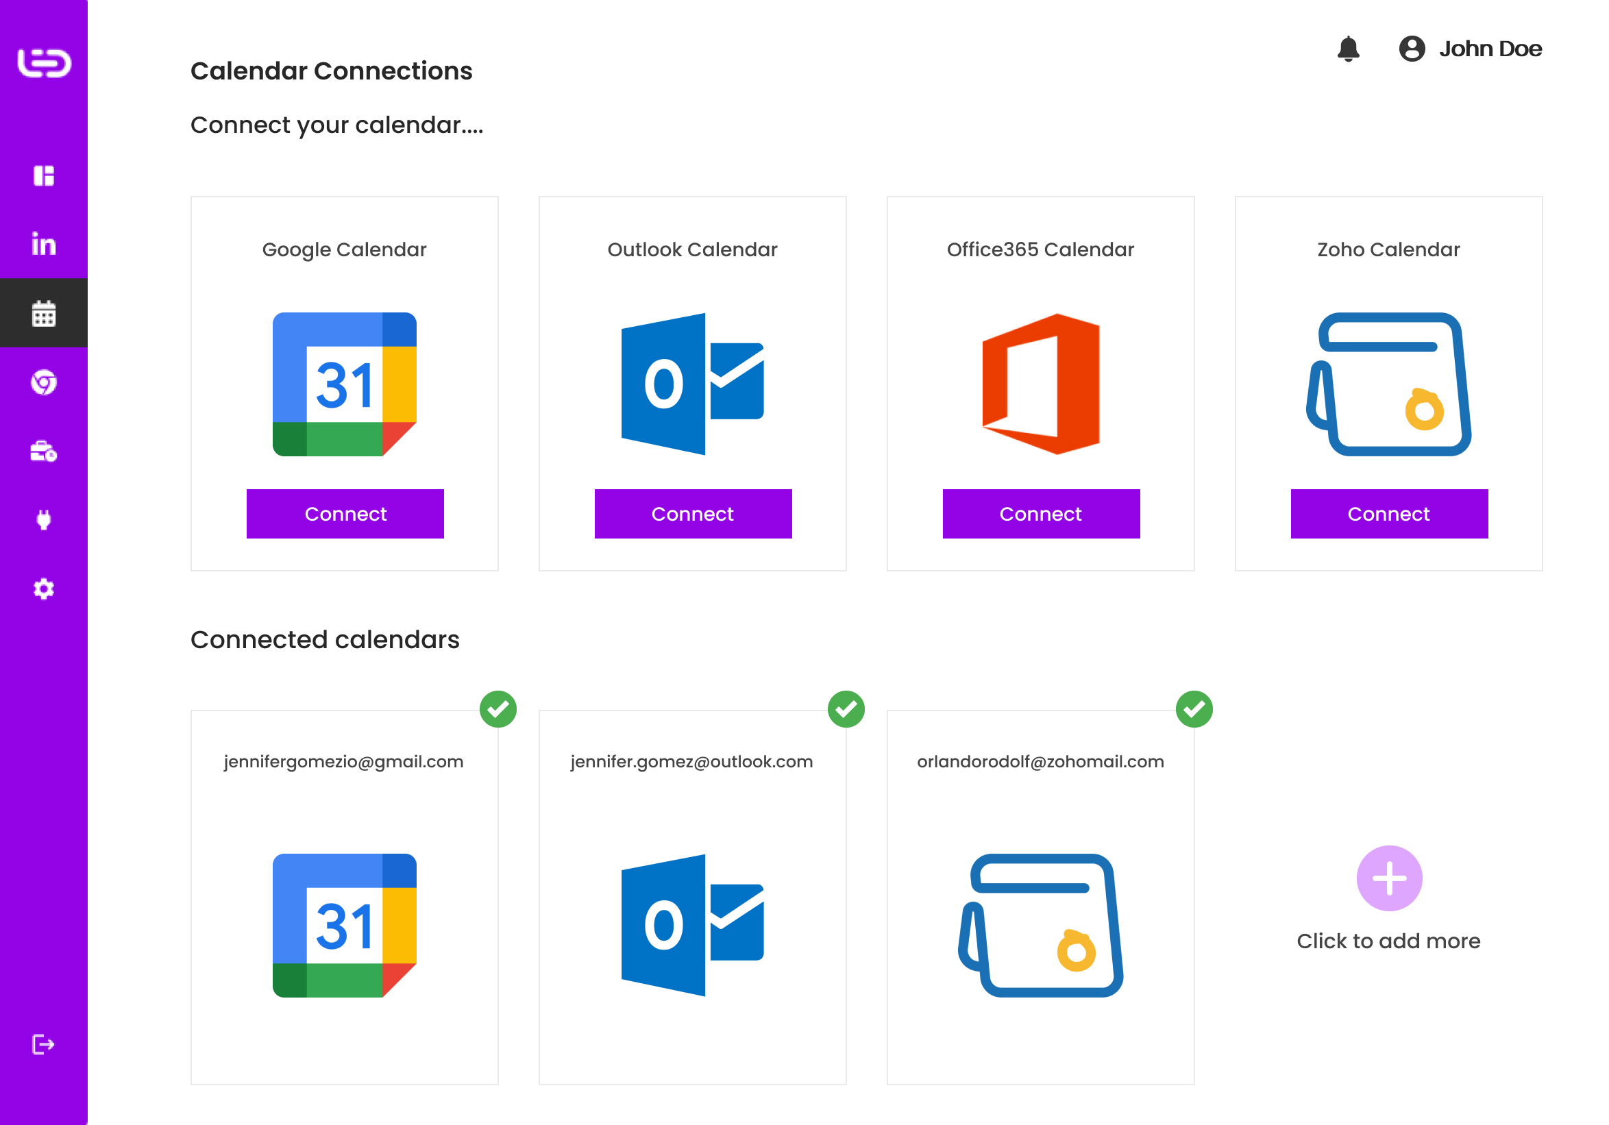Click the plus circle to add more
1609x1125 pixels.
[x=1389, y=878]
